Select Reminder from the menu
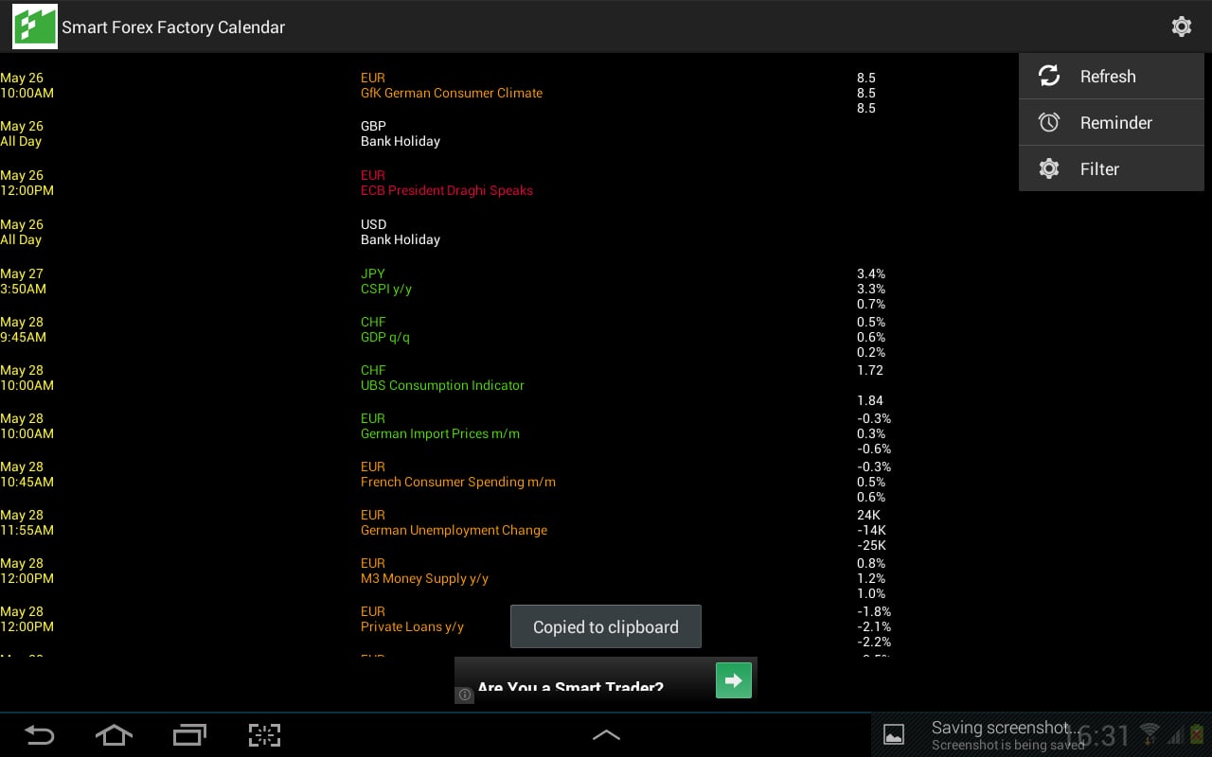Viewport: 1212px width, 757px height. click(x=1112, y=122)
